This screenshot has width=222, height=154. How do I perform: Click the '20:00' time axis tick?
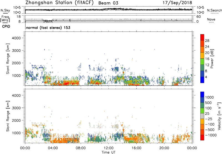[x=164, y=148]
